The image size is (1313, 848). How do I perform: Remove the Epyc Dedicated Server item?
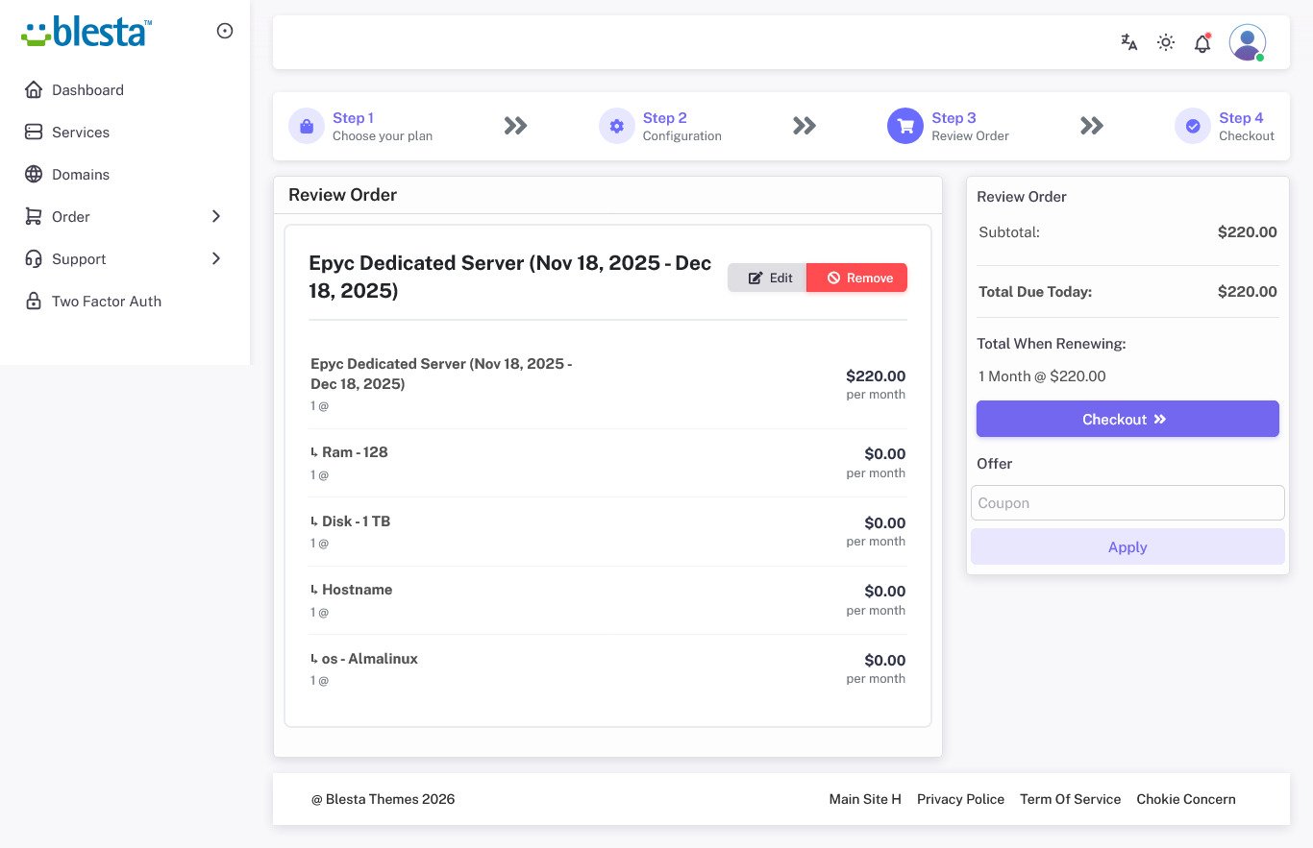point(857,278)
